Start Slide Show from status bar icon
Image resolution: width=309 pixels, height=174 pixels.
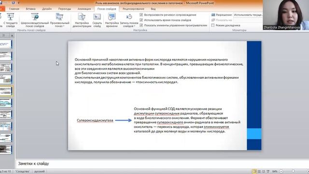click(x=268, y=172)
